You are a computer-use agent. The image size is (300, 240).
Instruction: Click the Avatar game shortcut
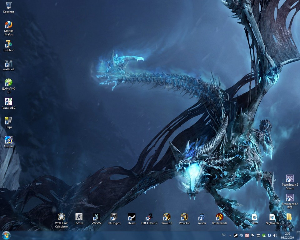(x=202, y=219)
